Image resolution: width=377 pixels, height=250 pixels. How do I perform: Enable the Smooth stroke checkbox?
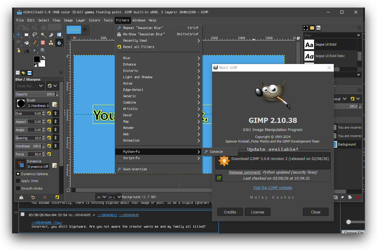coord(18,188)
